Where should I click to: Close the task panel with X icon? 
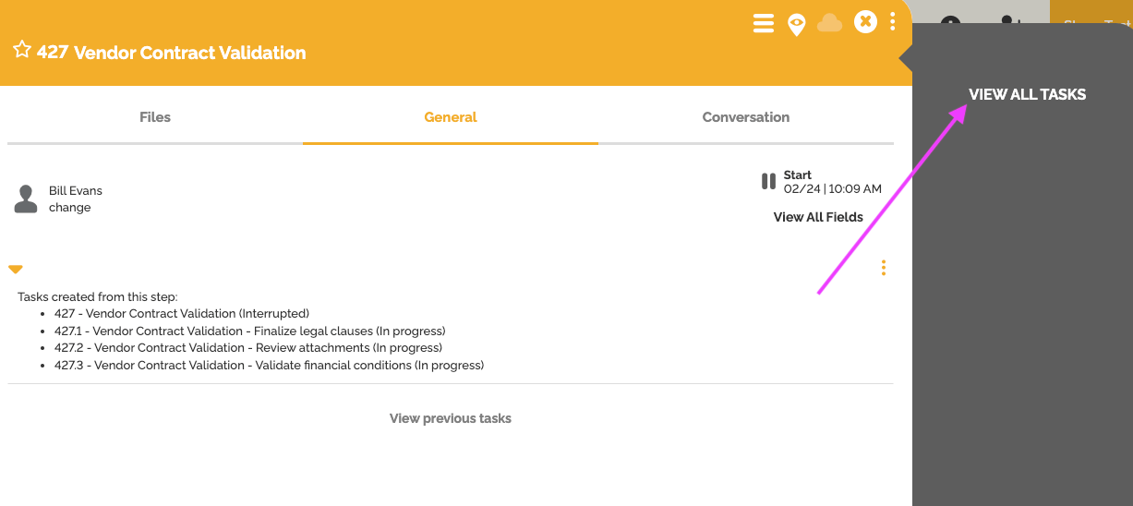(865, 22)
